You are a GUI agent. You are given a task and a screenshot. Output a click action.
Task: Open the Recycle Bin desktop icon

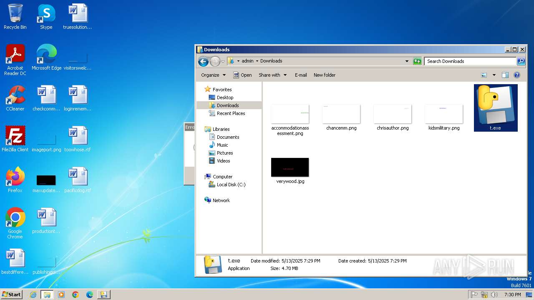[x=15, y=17]
